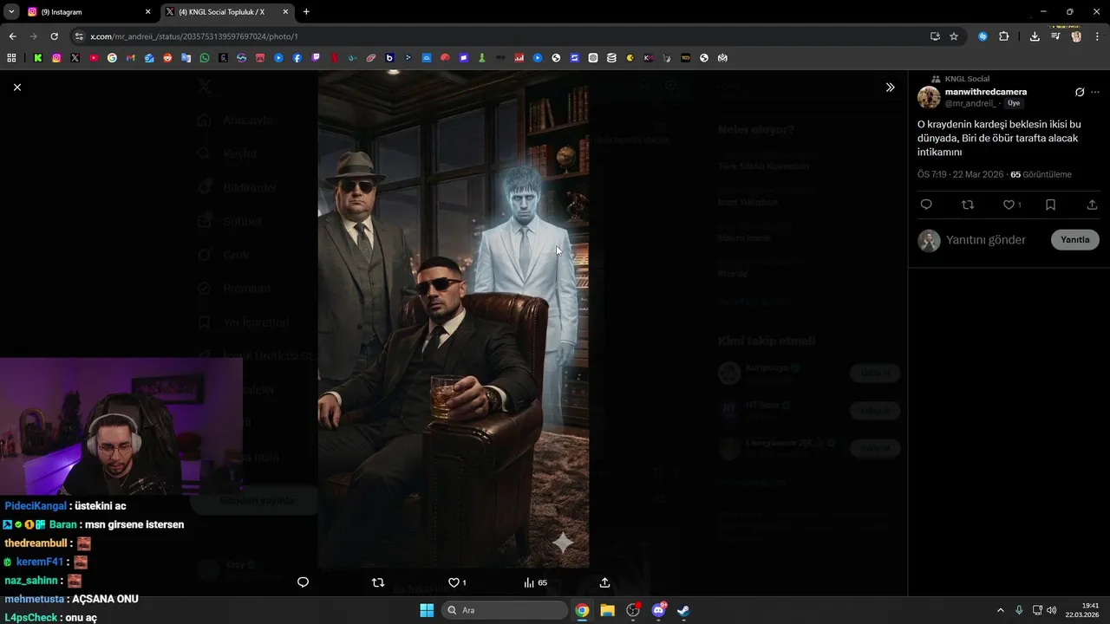1110x624 pixels.
Task: Open the Instagram bookmark
Action: click(56, 58)
